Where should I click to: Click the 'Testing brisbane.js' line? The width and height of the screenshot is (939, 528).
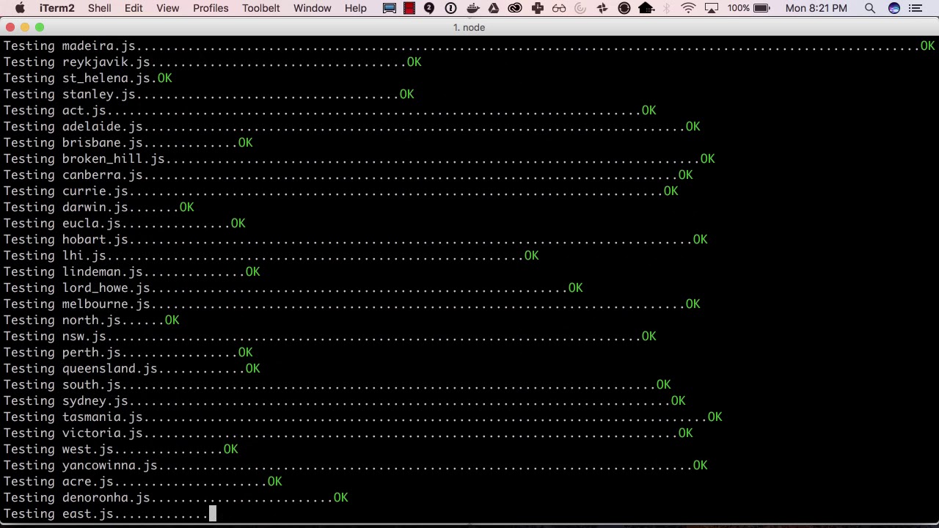[x=128, y=142]
